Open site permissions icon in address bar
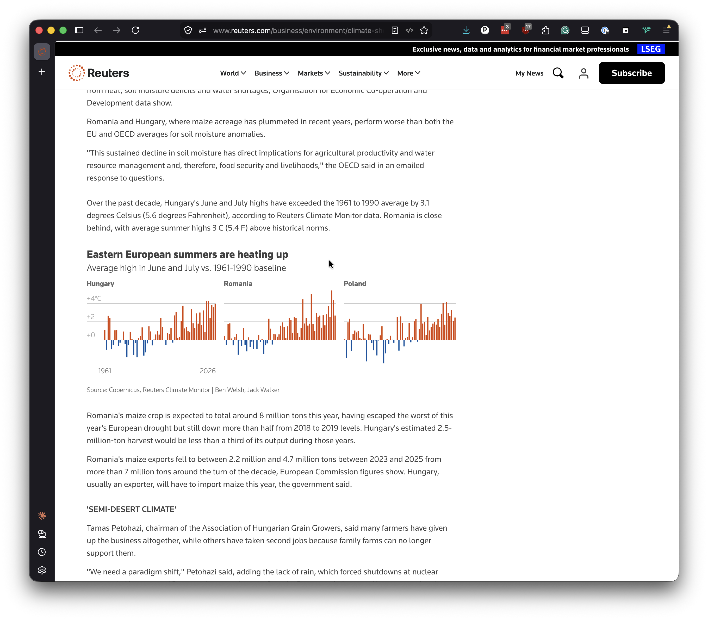This screenshot has width=708, height=620. [203, 30]
